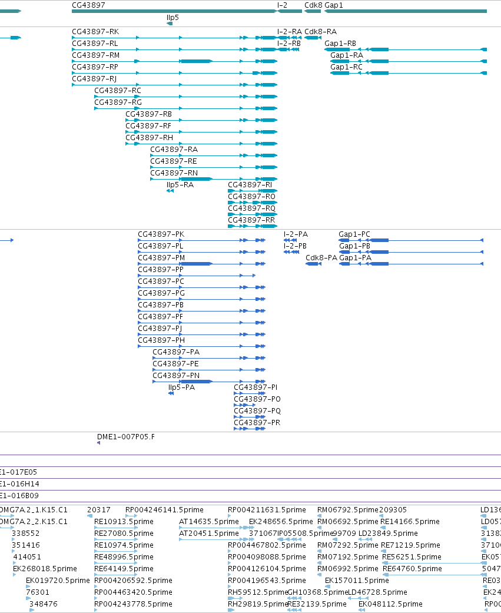Image resolution: width=501 pixels, height=613 pixels.
Task: Select transcript CG43897-RI
Action: (x=253, y=191)
